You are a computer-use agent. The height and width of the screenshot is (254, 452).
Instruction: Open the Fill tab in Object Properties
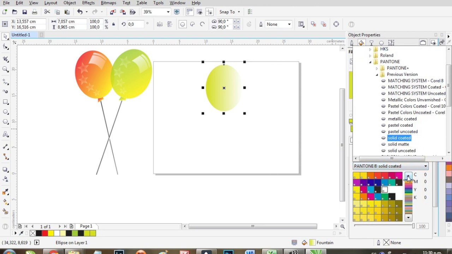[361, 43]
